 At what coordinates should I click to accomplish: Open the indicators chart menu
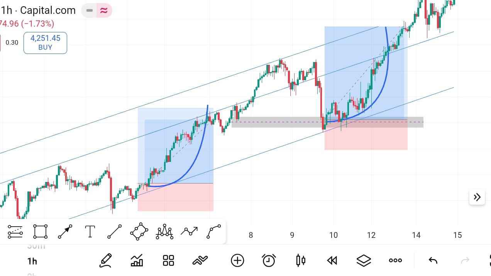(x=137, y=261)
